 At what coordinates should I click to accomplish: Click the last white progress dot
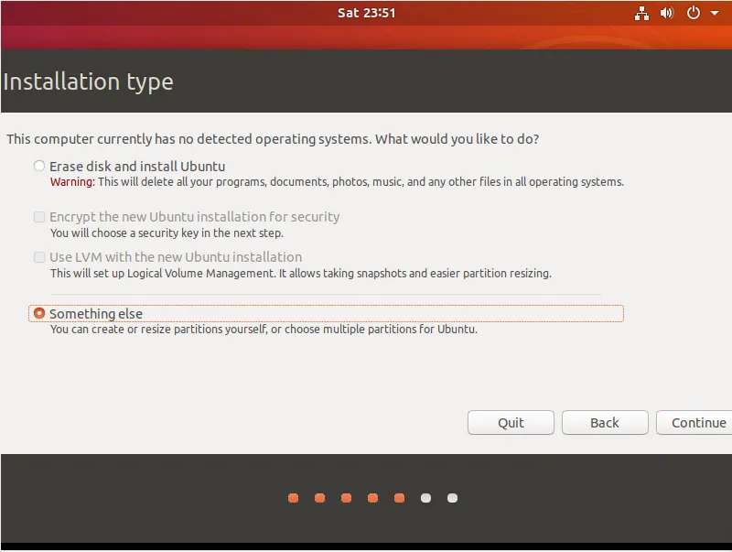click(x=452, y=498)
